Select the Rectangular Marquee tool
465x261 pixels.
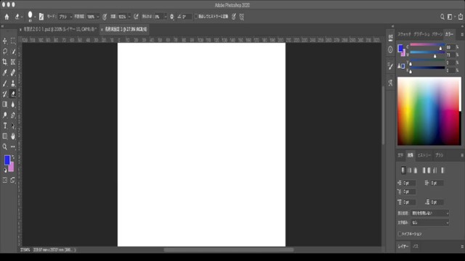(13, 41)
